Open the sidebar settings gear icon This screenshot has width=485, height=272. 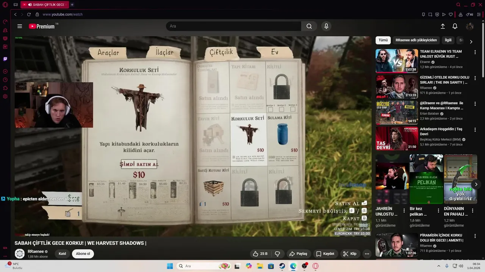pyautogui.click(x=5, y=96)
